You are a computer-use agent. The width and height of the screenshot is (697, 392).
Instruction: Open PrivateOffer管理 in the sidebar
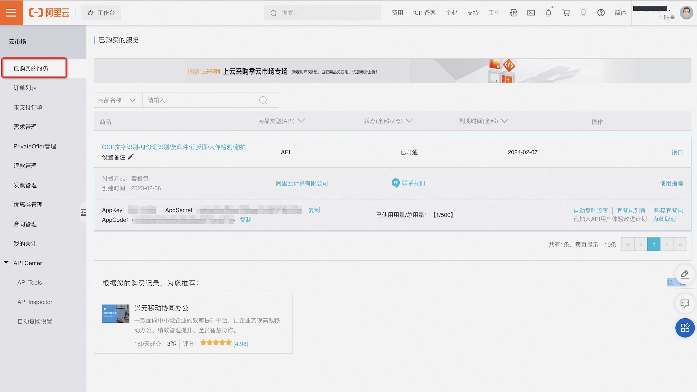tap(35, 146)
